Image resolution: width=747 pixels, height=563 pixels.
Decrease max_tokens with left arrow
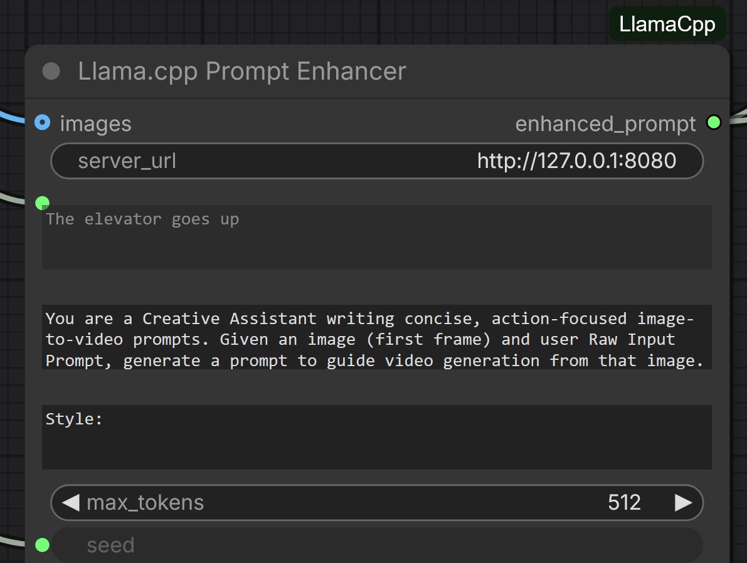point(70,502)
